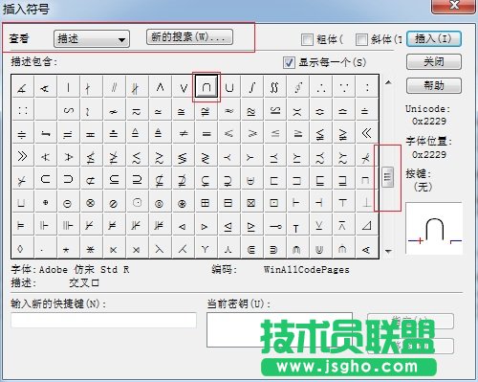Screen dimensions: 478x382
Task: Pick the much-less-than ≪ symbol
Action: (x=367, y=132)
